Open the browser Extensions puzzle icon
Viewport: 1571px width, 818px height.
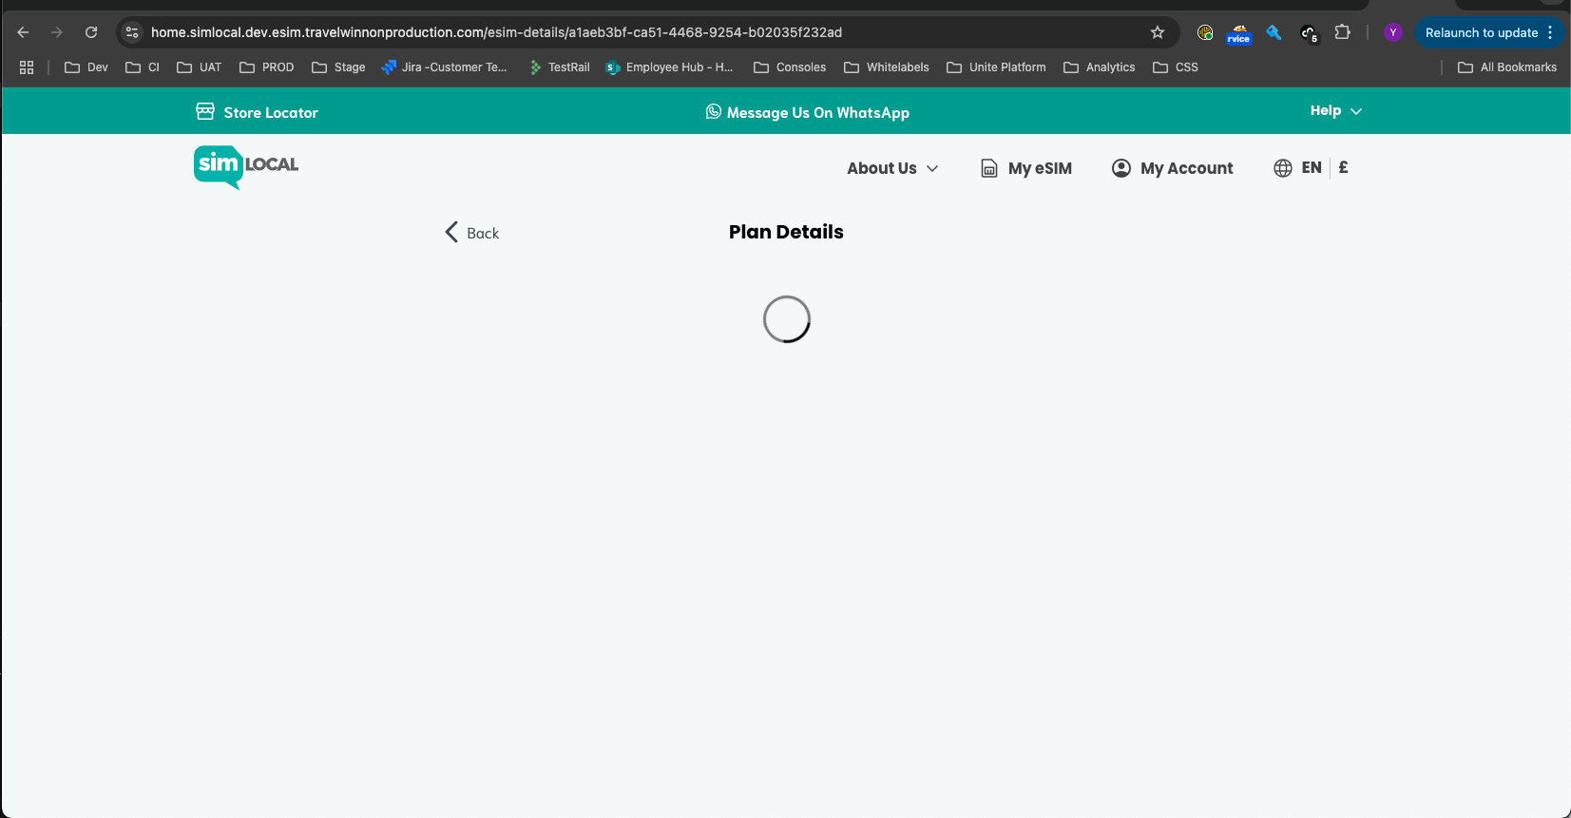click(1342, 32)
